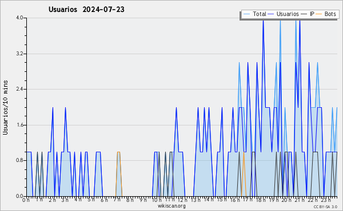Click the wikiscan.org credit text
The height and width of the screenshot is (211, 343).
(x=171, y=206)
